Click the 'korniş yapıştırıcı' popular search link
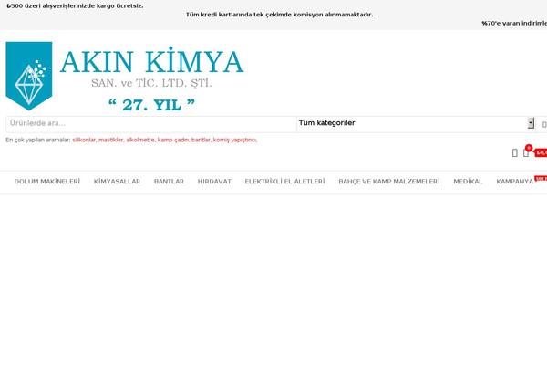Screen dimensions: 547x365 pyautogui.click(x=235, y=140)
